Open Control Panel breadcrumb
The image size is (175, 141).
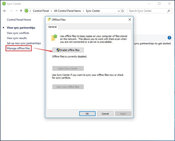(41, 11)
